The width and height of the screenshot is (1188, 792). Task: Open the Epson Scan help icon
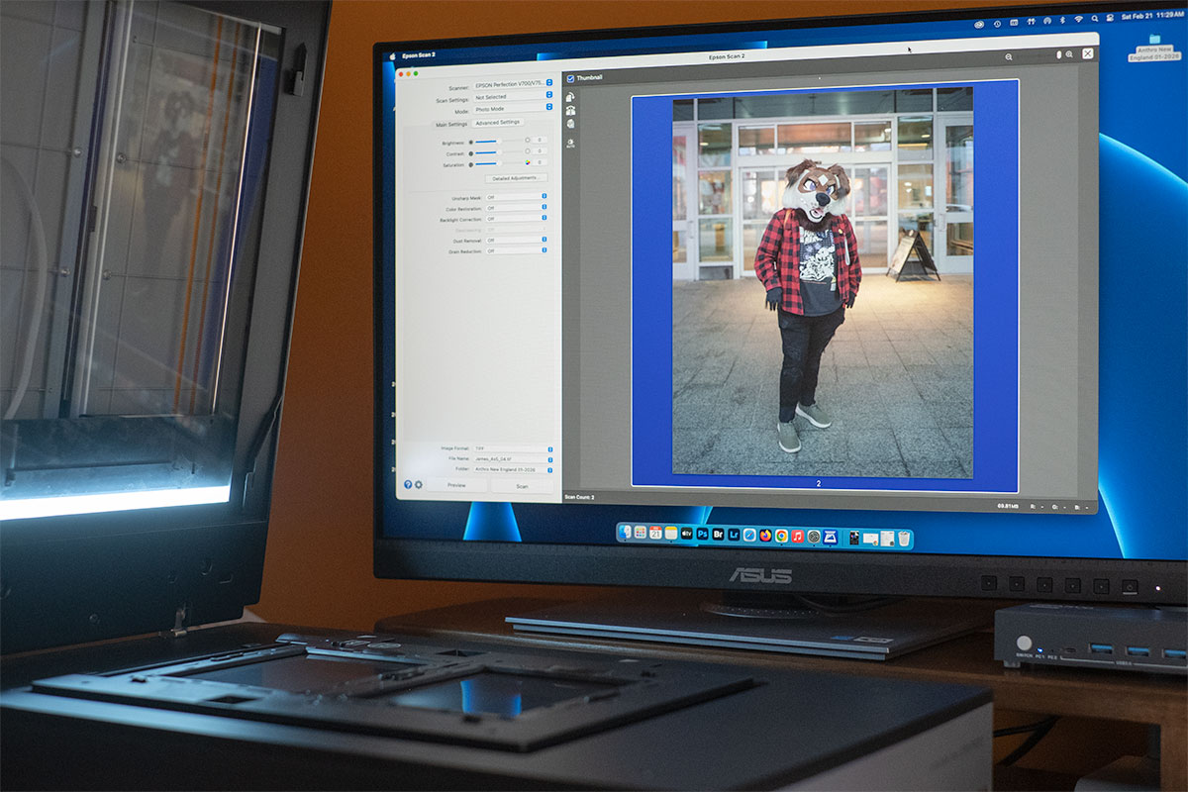[407, 484]
